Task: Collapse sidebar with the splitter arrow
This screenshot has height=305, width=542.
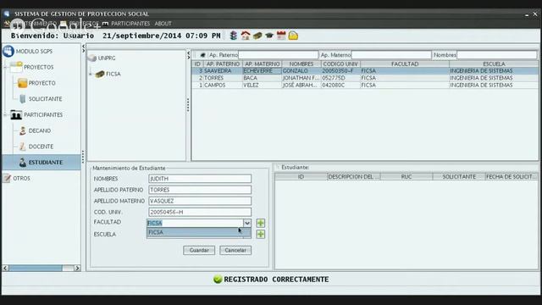Action: coord(83,47)
